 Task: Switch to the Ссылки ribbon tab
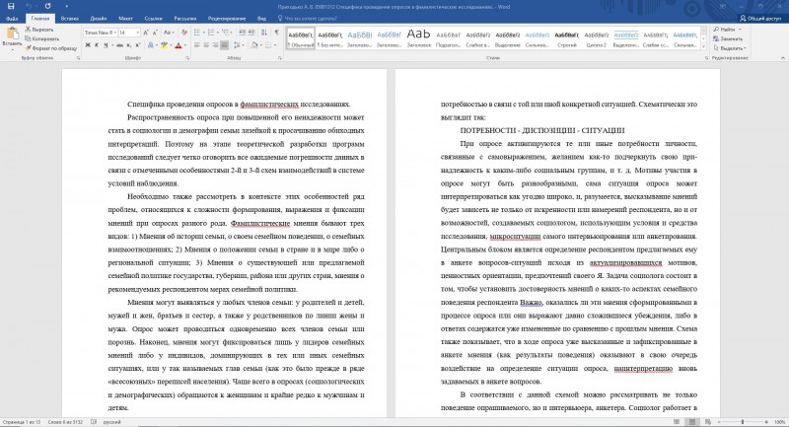tap(153, 19)
